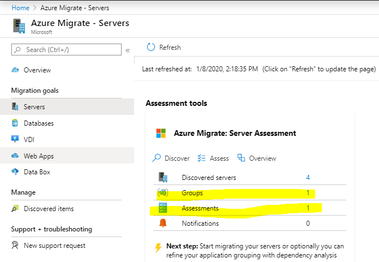
Task: Click the VDI monitor icon
Action: coord(15,139)
